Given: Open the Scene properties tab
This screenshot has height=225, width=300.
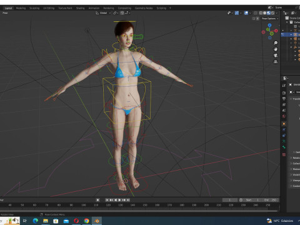Looking at the screenshot, I should coord(284,111).
